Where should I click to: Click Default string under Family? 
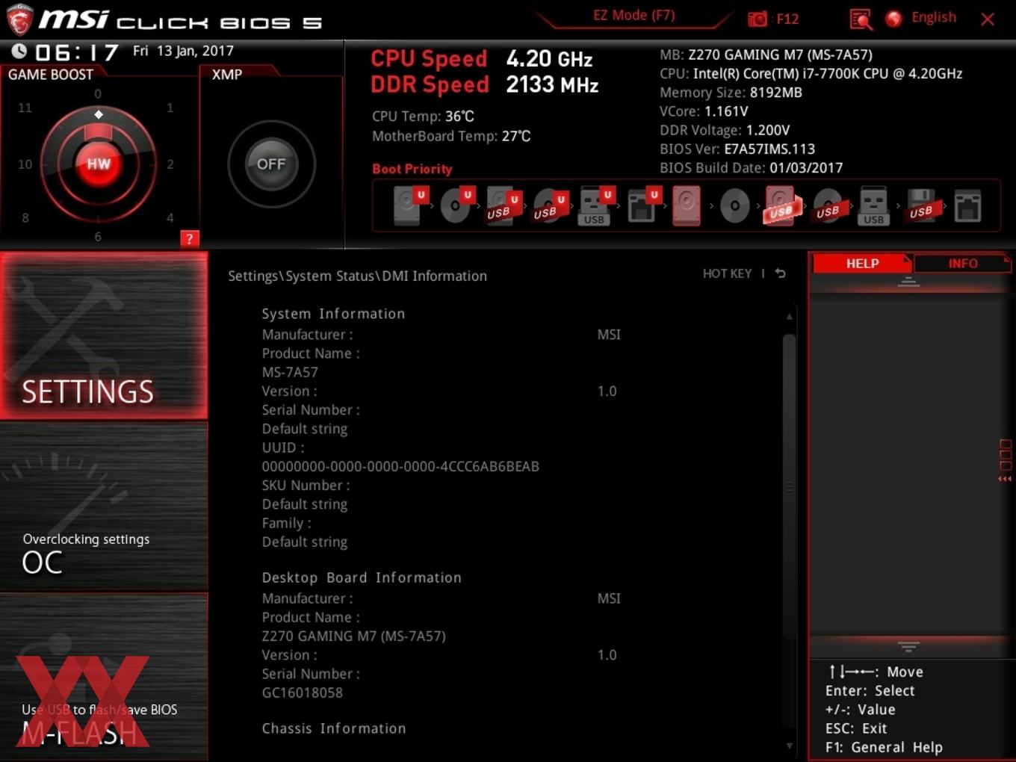(305, 542)
